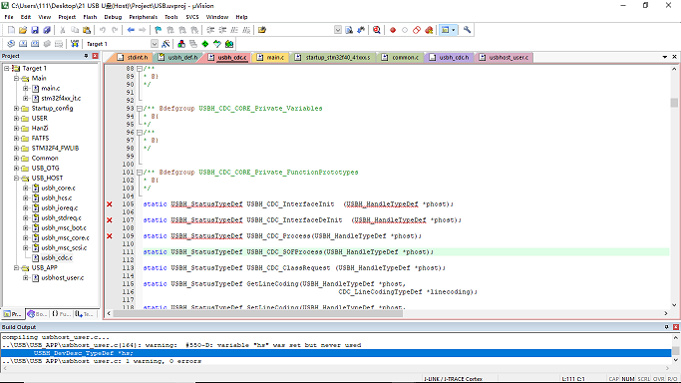Start the debug session with the magnifier icon
681x383 pixels.
click(x=377, y=30)
